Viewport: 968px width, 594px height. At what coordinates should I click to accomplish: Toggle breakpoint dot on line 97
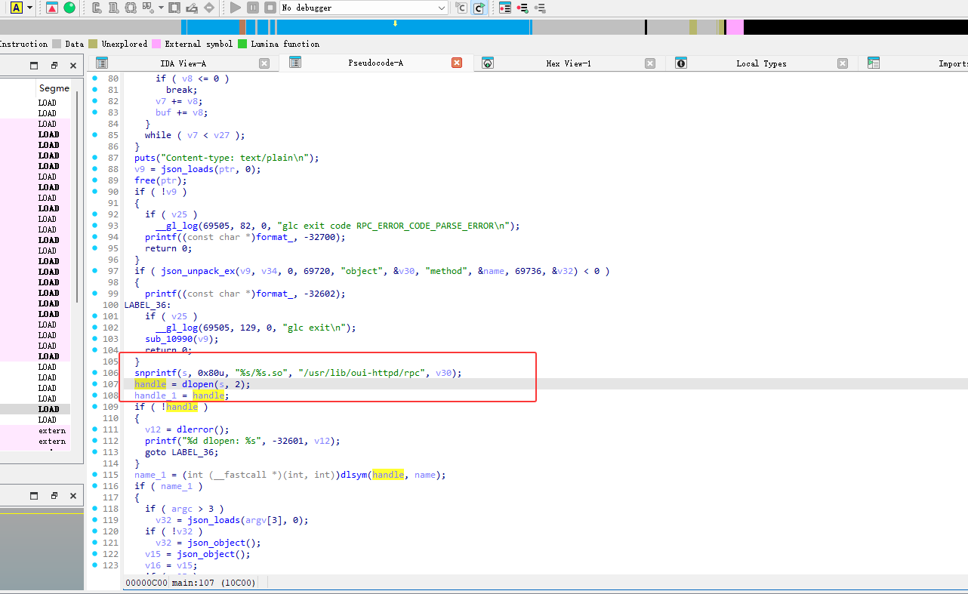click(94, 271)
